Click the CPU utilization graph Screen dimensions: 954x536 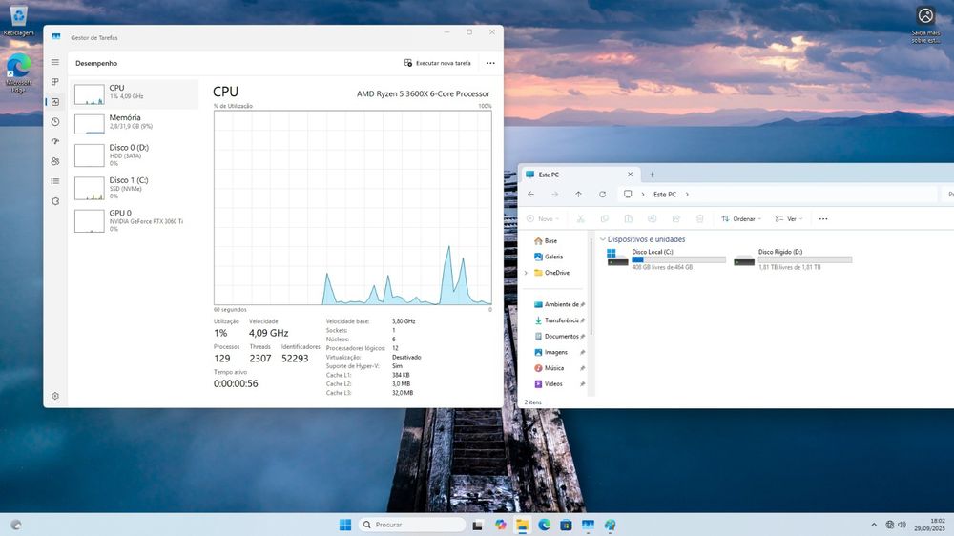[x=352, y=208]
